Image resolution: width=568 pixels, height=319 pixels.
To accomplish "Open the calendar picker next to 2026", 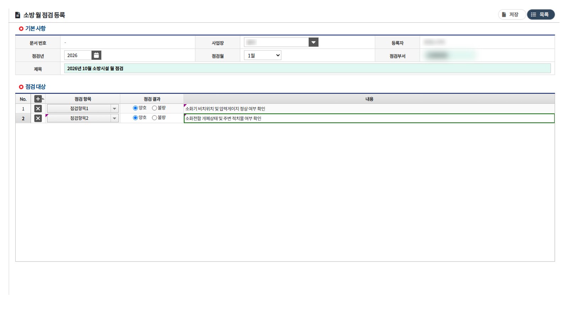I will [x=96, y=55].
